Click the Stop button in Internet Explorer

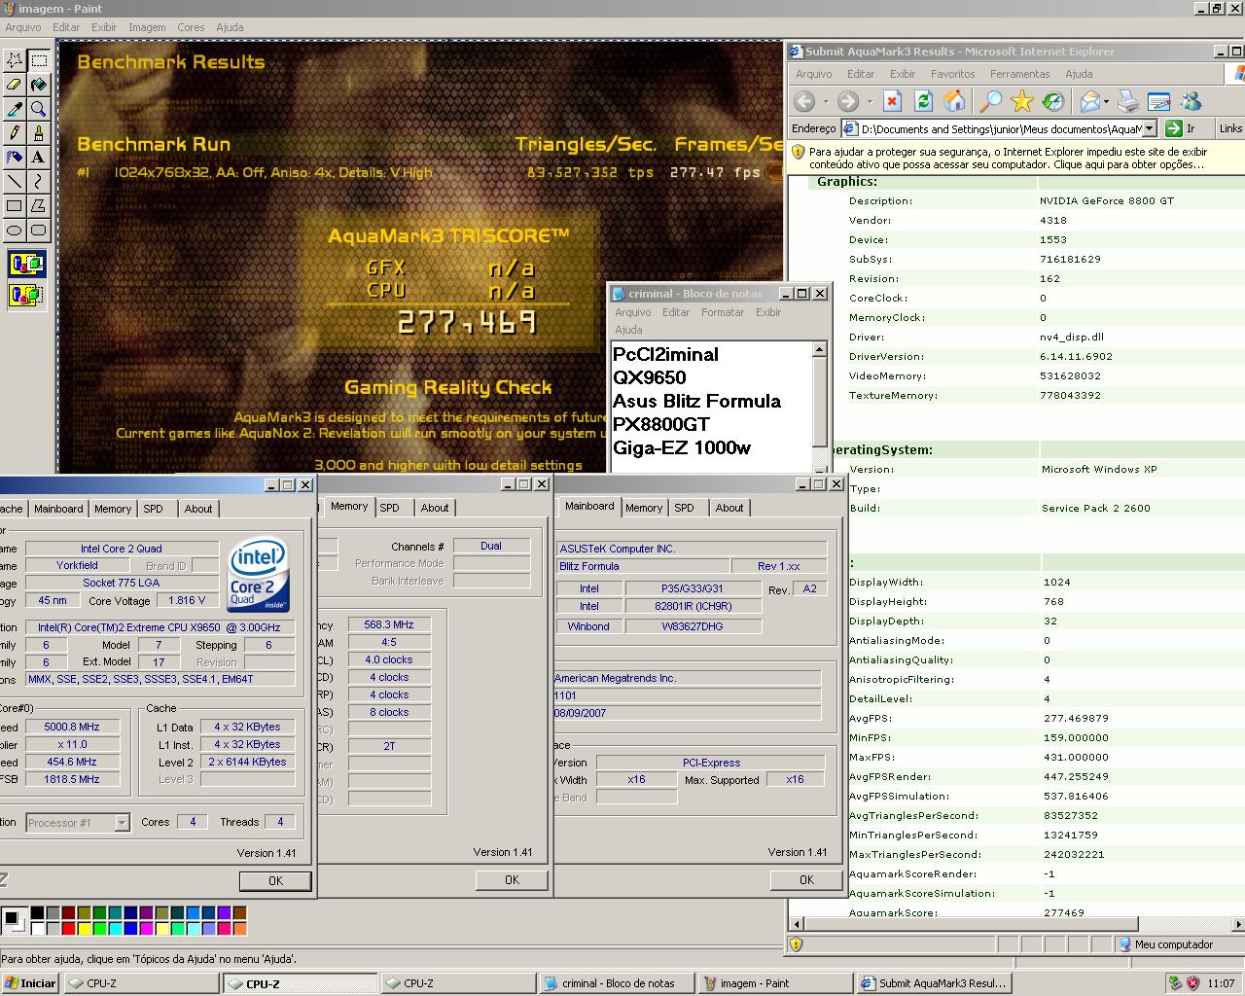click(x=893, y=101)
